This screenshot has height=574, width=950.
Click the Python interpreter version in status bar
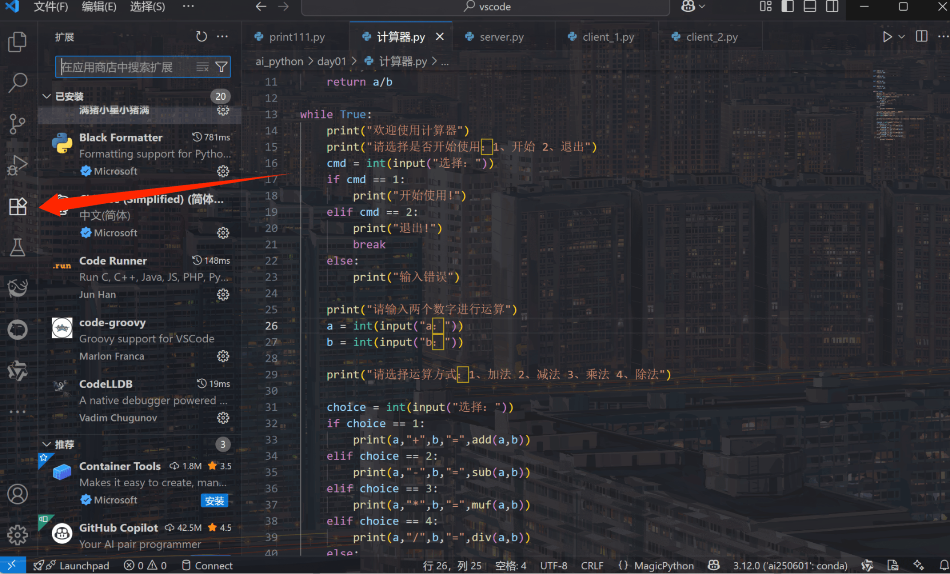coord(790,565)
